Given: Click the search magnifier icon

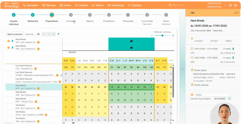Looking at the screenshot, I should [x=170, y=5].
